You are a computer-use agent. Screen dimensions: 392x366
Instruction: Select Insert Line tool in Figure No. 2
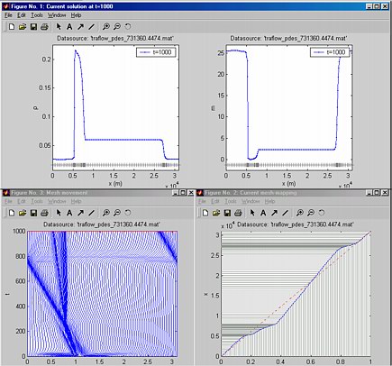point(286,213)
